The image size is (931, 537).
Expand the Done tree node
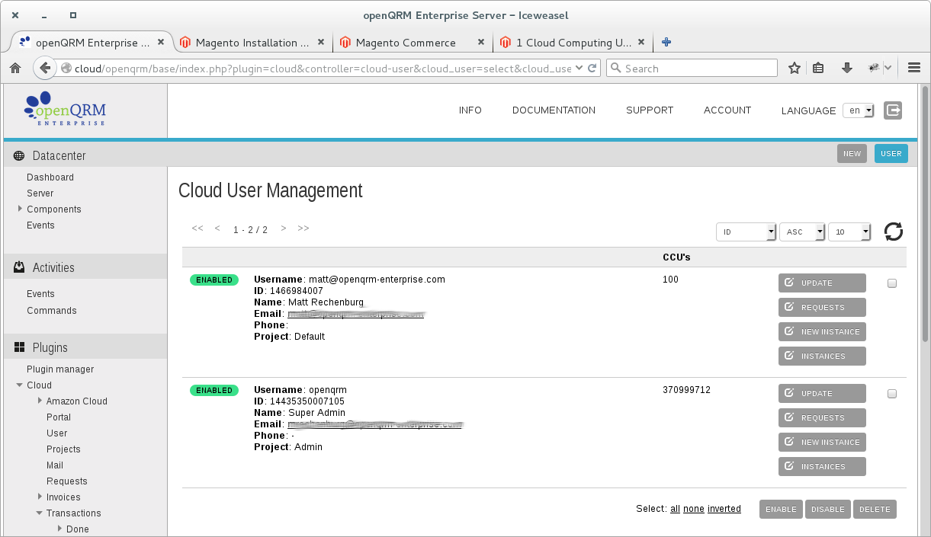[x=59, y=529]
